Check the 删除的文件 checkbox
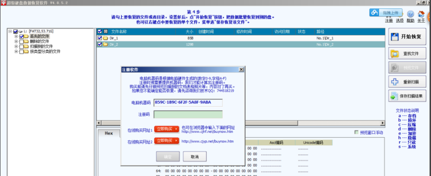431x176 pixels. (x=21, y=41)
